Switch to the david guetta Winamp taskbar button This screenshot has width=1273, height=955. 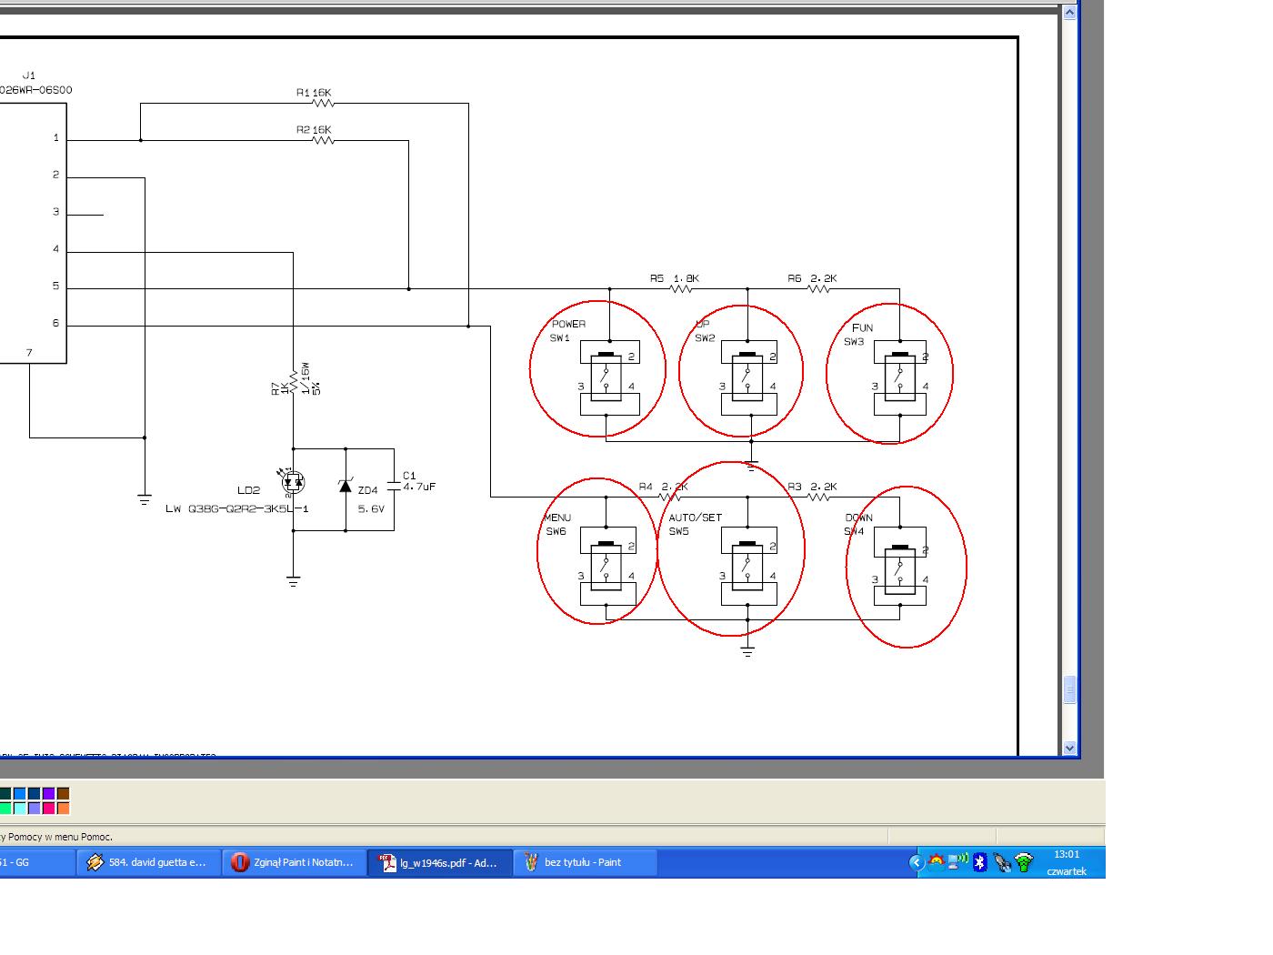click(x=149, y=862)
